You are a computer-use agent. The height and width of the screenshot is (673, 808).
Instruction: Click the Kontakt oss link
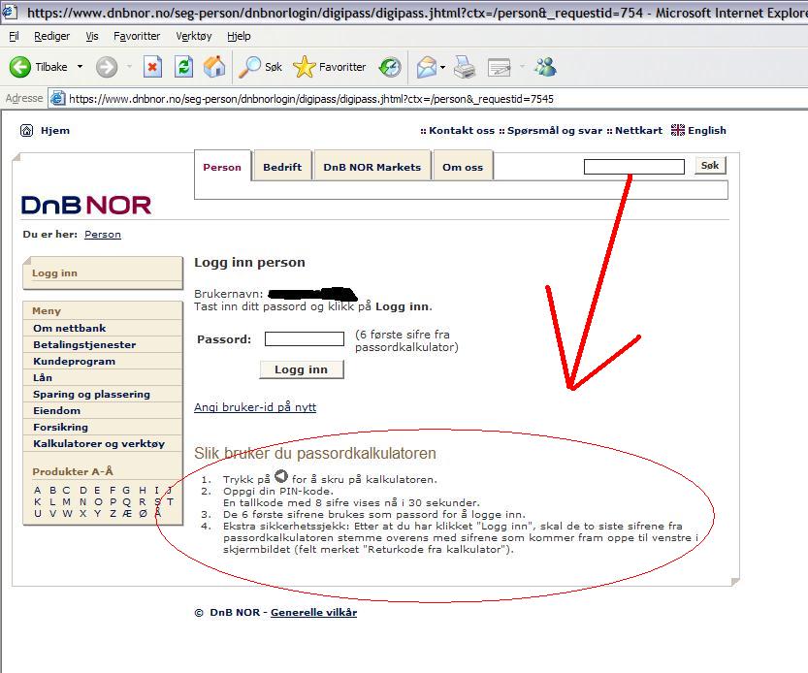click(462, 130)
